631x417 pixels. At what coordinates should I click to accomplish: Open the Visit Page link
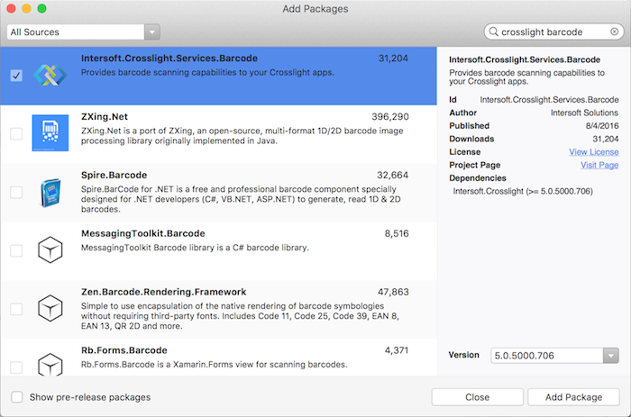pos(599,165)
